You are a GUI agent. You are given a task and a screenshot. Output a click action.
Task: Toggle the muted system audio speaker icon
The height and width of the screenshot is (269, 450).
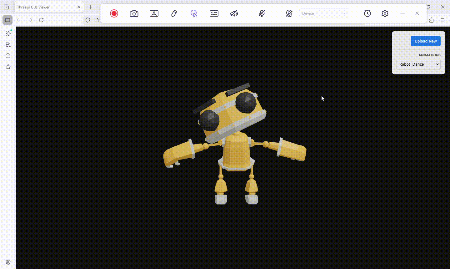point(234,13)
